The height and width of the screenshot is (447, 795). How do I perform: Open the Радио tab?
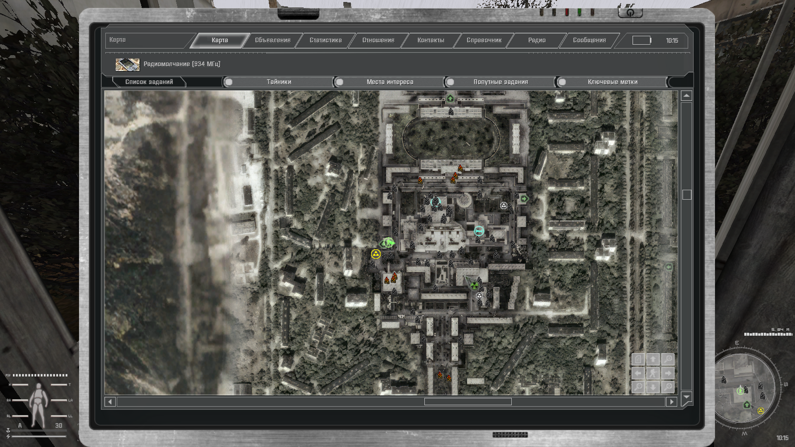pyautogui.click(x=537, y=40)
